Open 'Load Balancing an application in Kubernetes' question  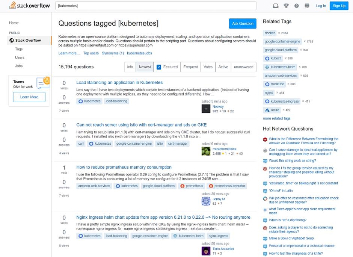click(x=119, y=82)
